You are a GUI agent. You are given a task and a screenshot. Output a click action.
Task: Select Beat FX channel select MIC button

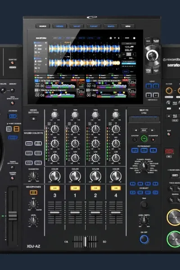tap(133, 192)
